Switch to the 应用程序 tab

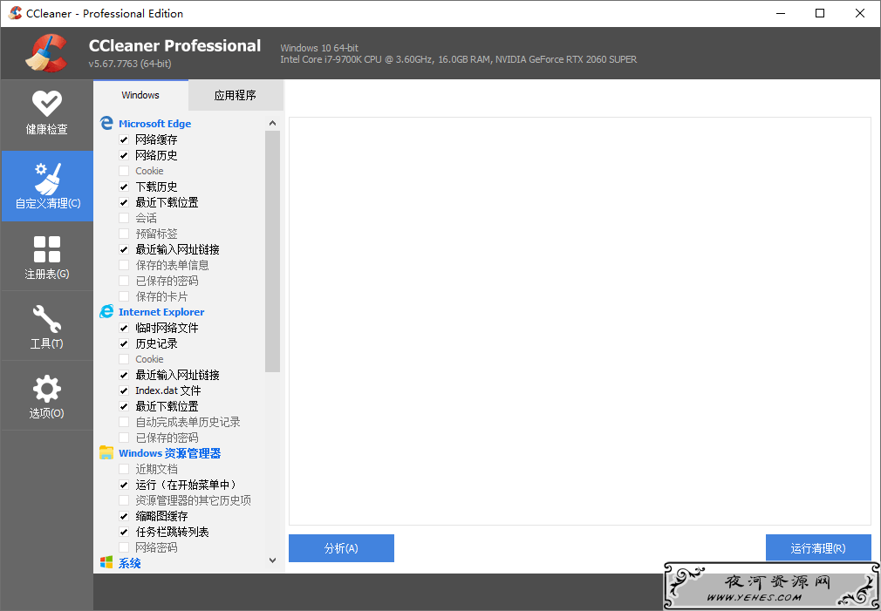[236, 96]
